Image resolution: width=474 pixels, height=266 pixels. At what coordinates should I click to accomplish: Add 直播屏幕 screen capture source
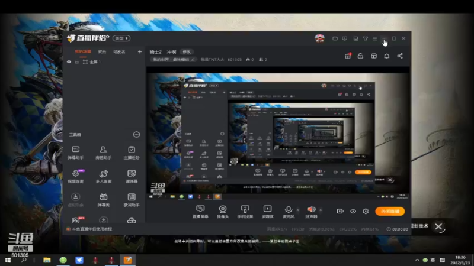200,212
